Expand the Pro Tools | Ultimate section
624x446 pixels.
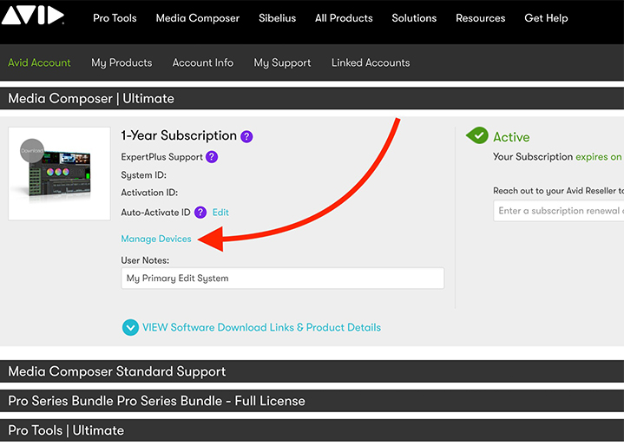click(x=312, y=430)
